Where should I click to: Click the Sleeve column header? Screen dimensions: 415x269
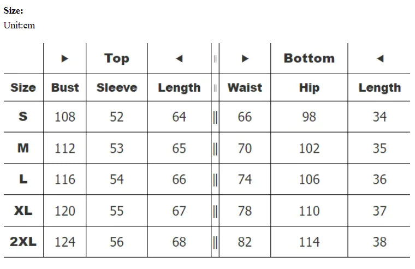(x=117, y=87)
